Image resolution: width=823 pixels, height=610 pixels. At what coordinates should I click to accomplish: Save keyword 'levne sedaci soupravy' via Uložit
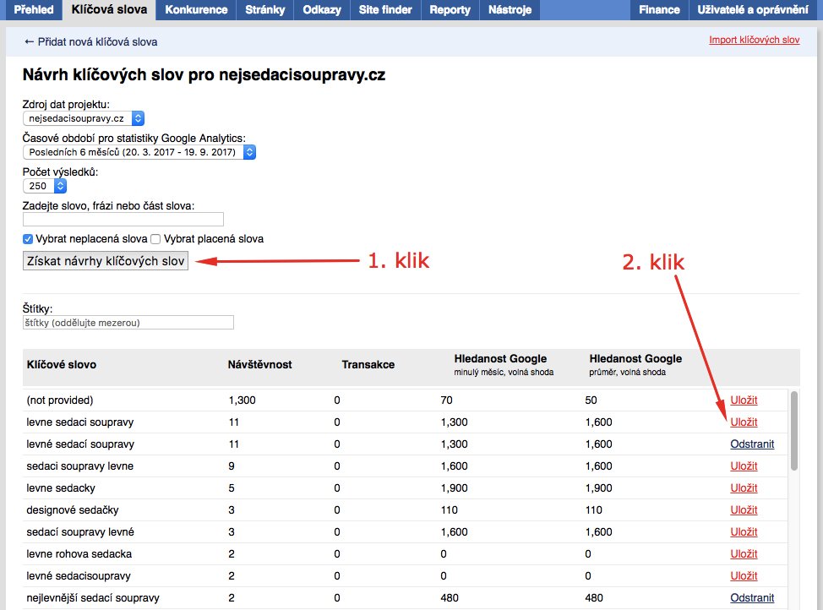pyautogui.click(x=743, y=422)
